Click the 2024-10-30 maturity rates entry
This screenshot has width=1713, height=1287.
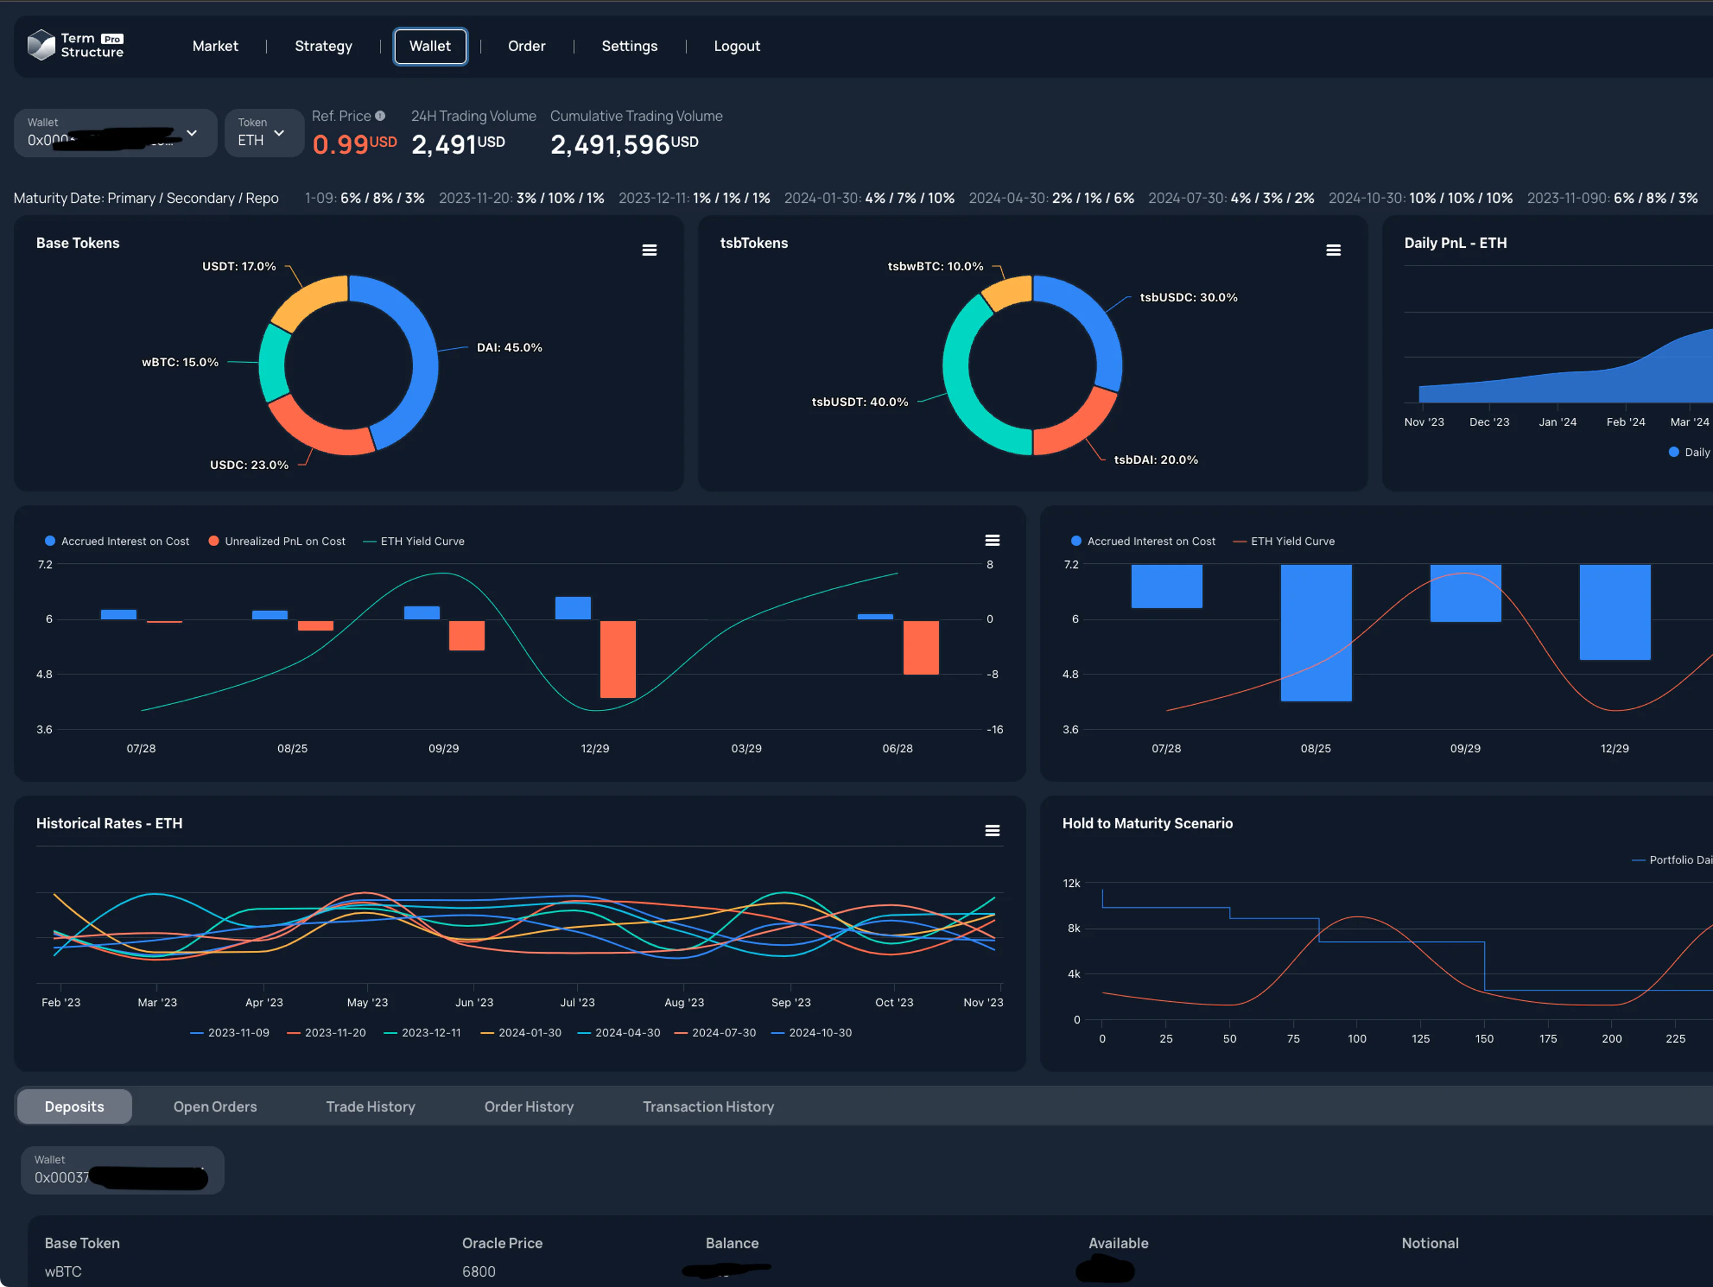tap(1420, 198)
